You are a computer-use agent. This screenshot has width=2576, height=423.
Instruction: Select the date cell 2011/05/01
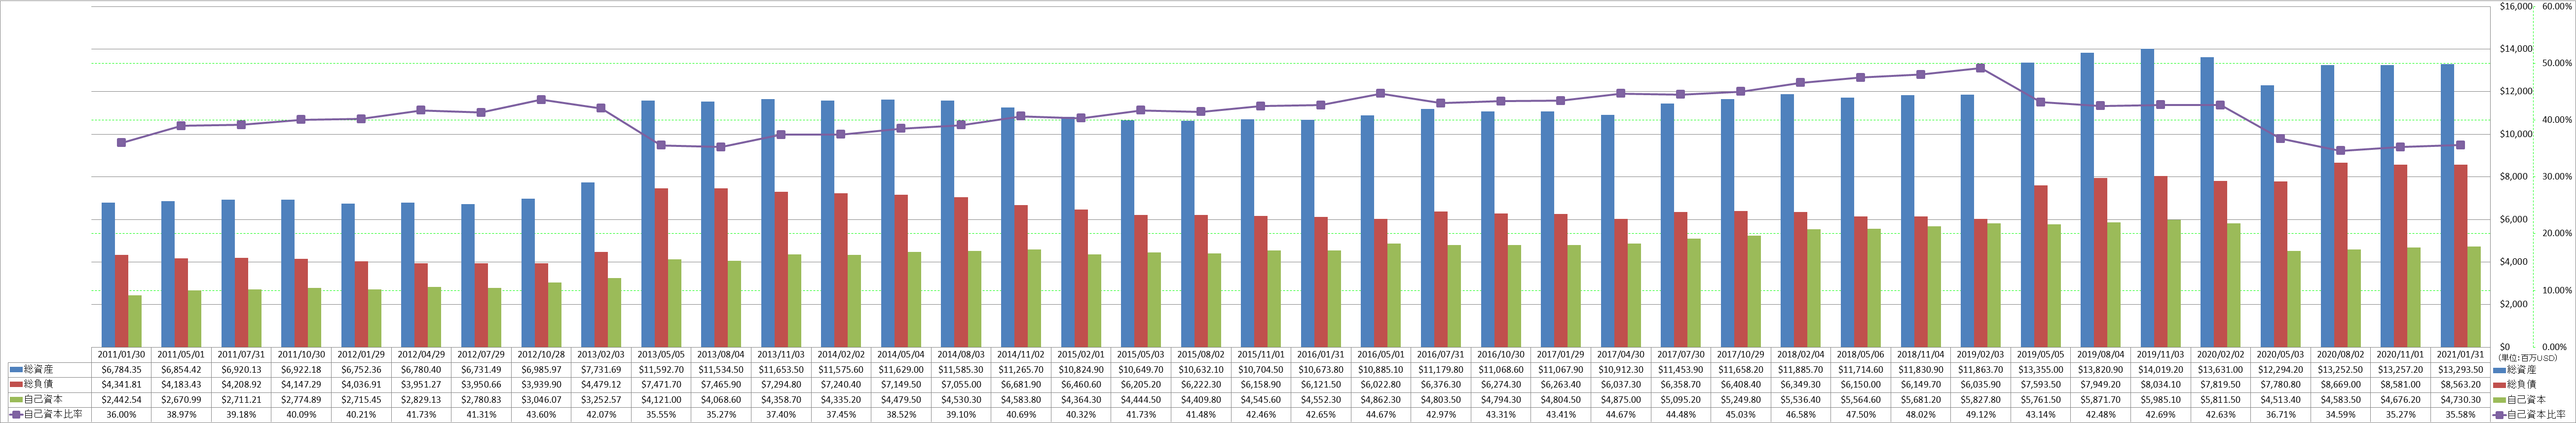pyautogui.click(x=181, y=354)
